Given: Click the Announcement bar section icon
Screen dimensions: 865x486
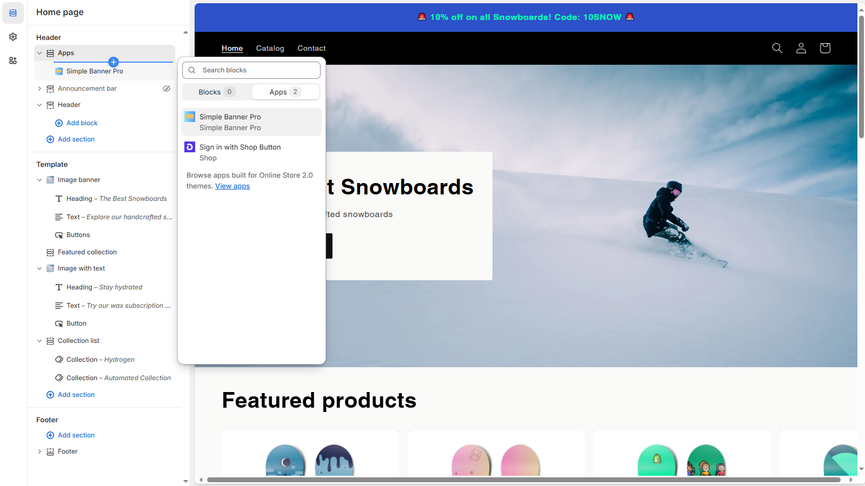Looking at the screenshot, I should [50, 89].
